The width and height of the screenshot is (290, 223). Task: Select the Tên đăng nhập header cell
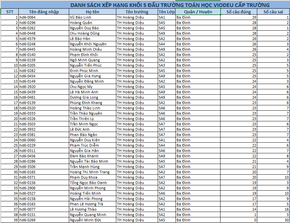tap(43, 12)
